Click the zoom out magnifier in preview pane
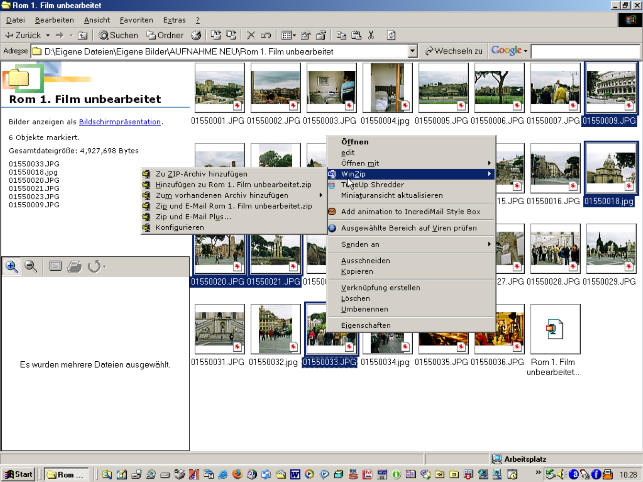 [x=31, y=267]
